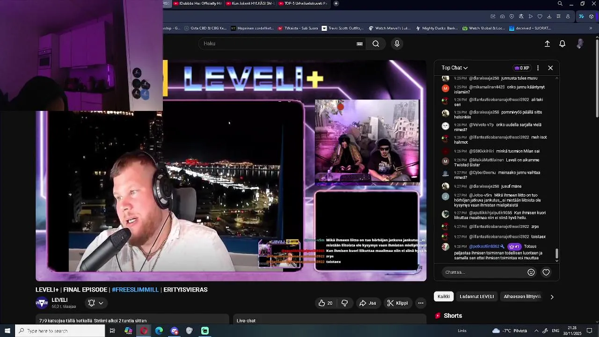Open the ENG language switcher

[x=555, y=331]
